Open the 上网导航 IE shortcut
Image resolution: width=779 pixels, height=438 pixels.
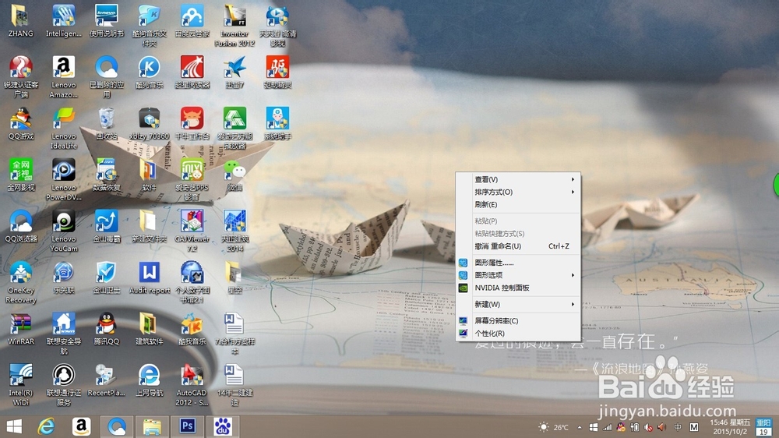click(x=149, y=380)
